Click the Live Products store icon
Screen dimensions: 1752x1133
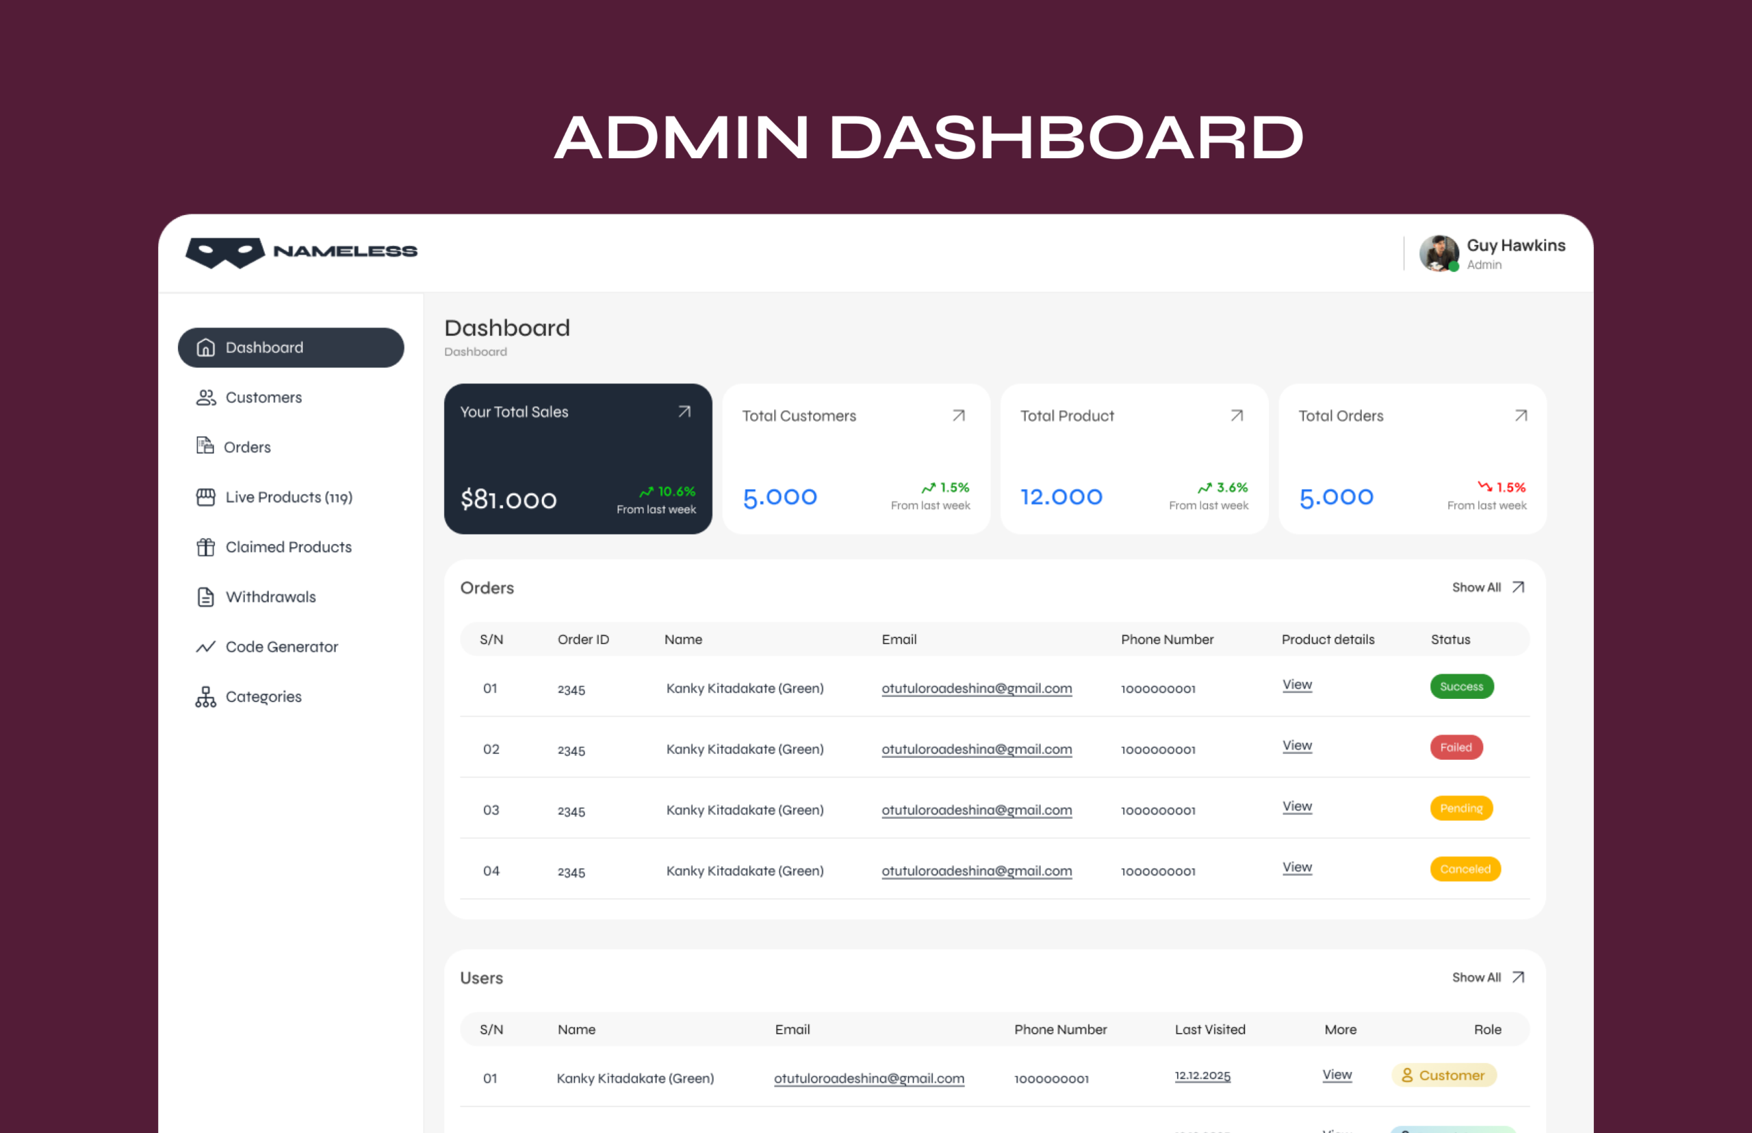206,497
